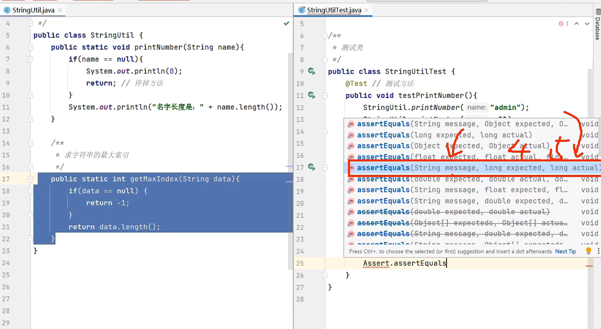
Task: Click run test icon beside testPrintNumber method
Action: tap(311, 95)
